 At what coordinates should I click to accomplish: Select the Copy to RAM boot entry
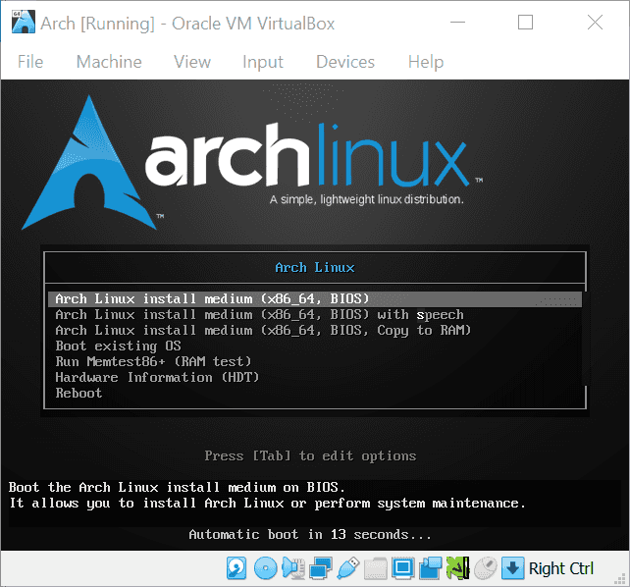tap(315, 330)
